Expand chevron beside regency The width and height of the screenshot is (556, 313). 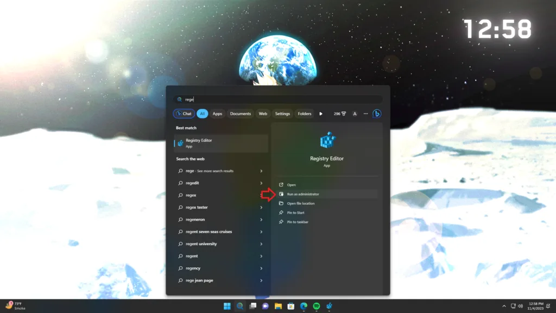pyautogui.click(x=261, y=268)
